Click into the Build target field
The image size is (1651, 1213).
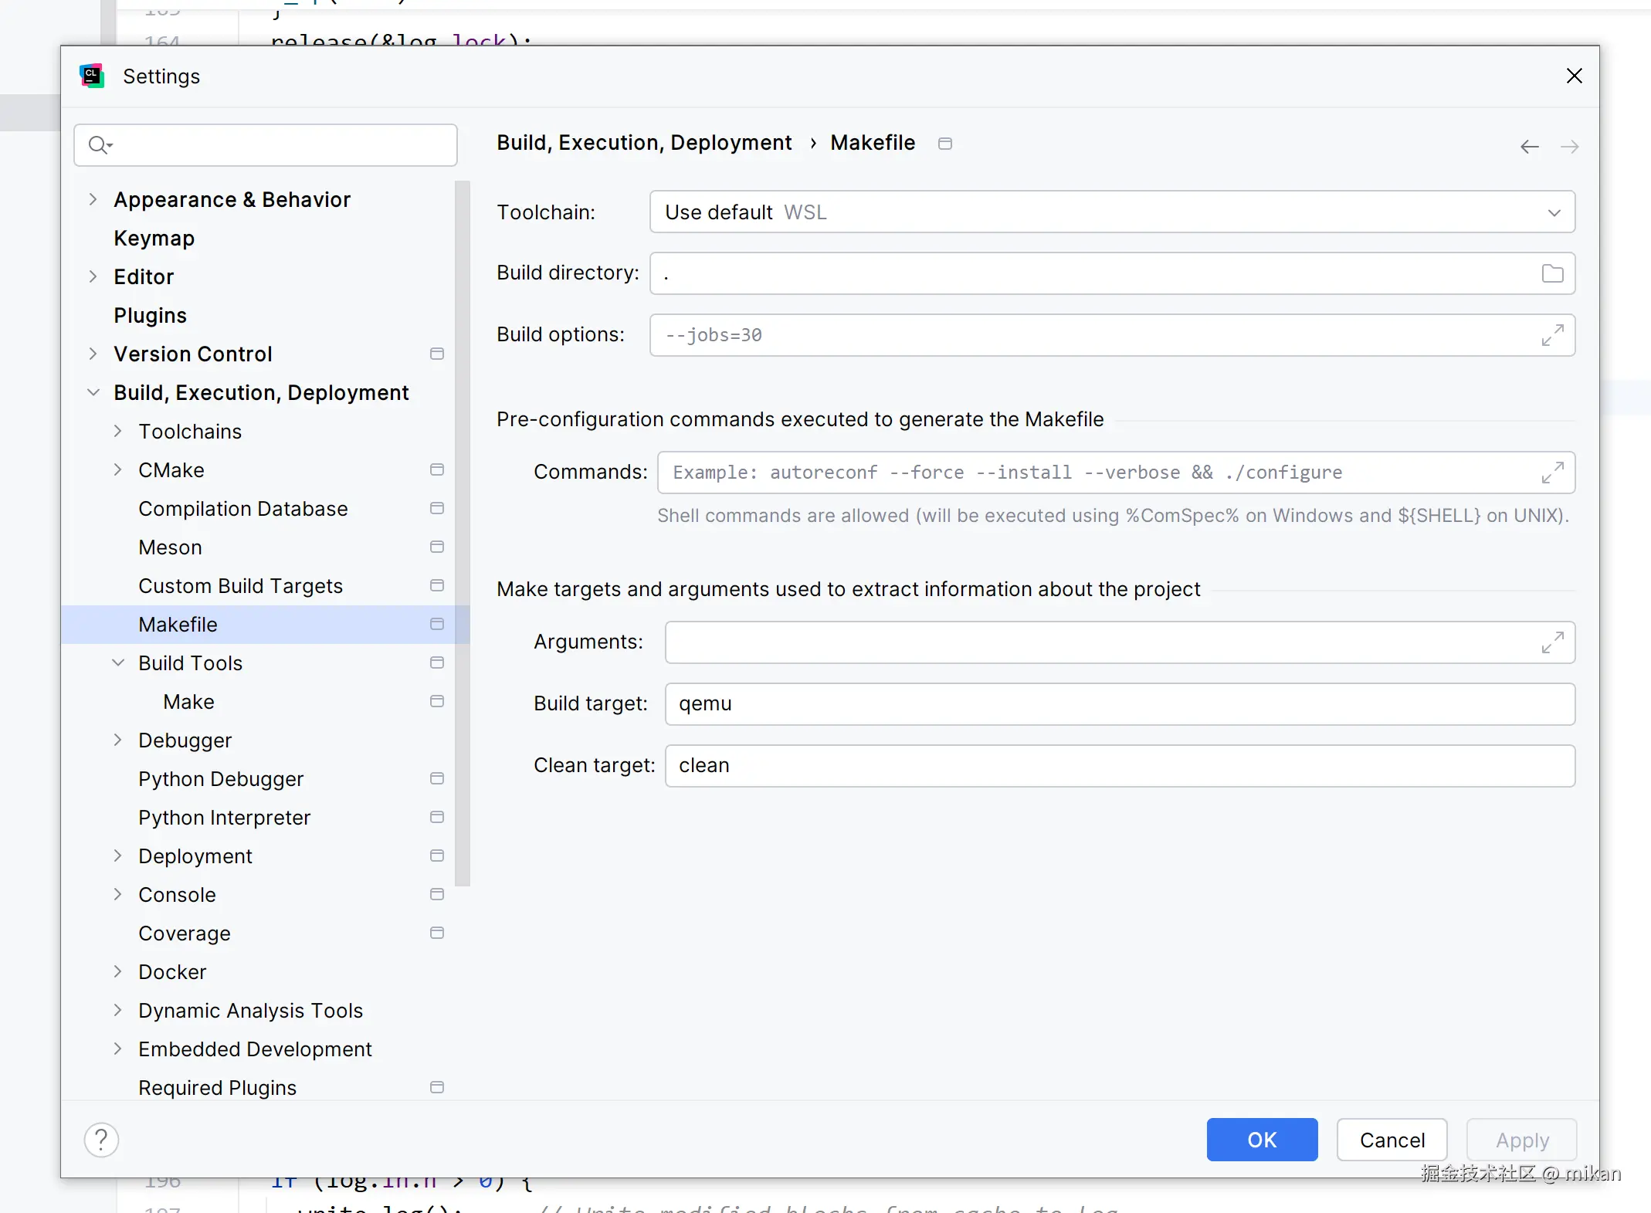1119,704
